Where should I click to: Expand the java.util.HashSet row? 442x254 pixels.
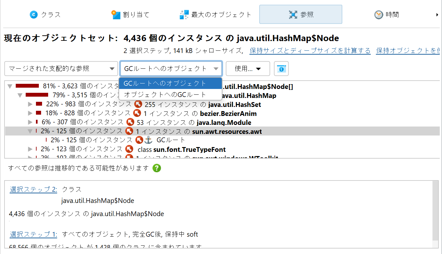[x=30, y=104]
